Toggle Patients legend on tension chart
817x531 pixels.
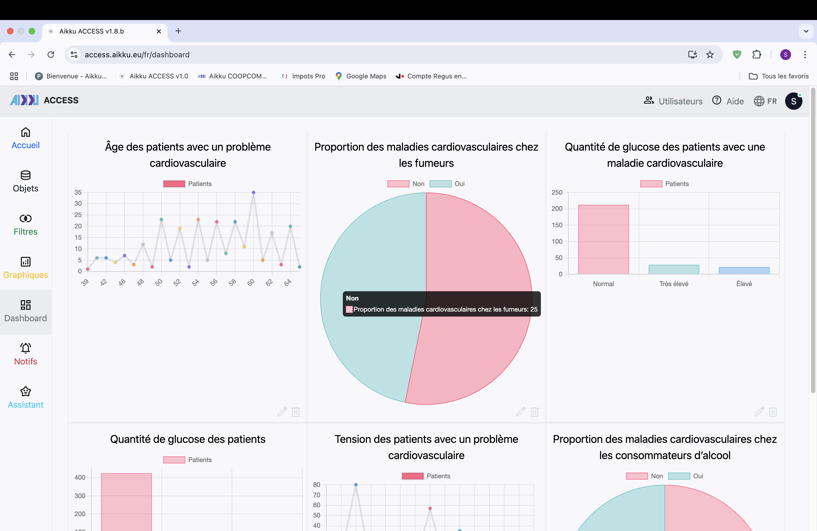pos(426,476)
